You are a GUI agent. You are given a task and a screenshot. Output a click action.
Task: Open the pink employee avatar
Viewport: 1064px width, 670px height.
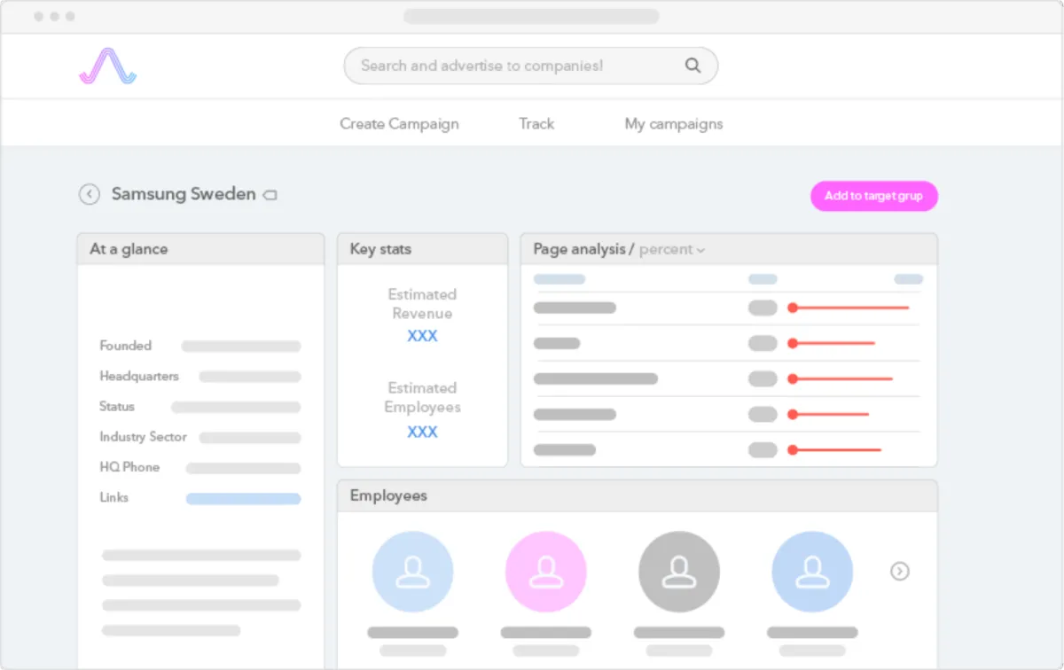545,572
